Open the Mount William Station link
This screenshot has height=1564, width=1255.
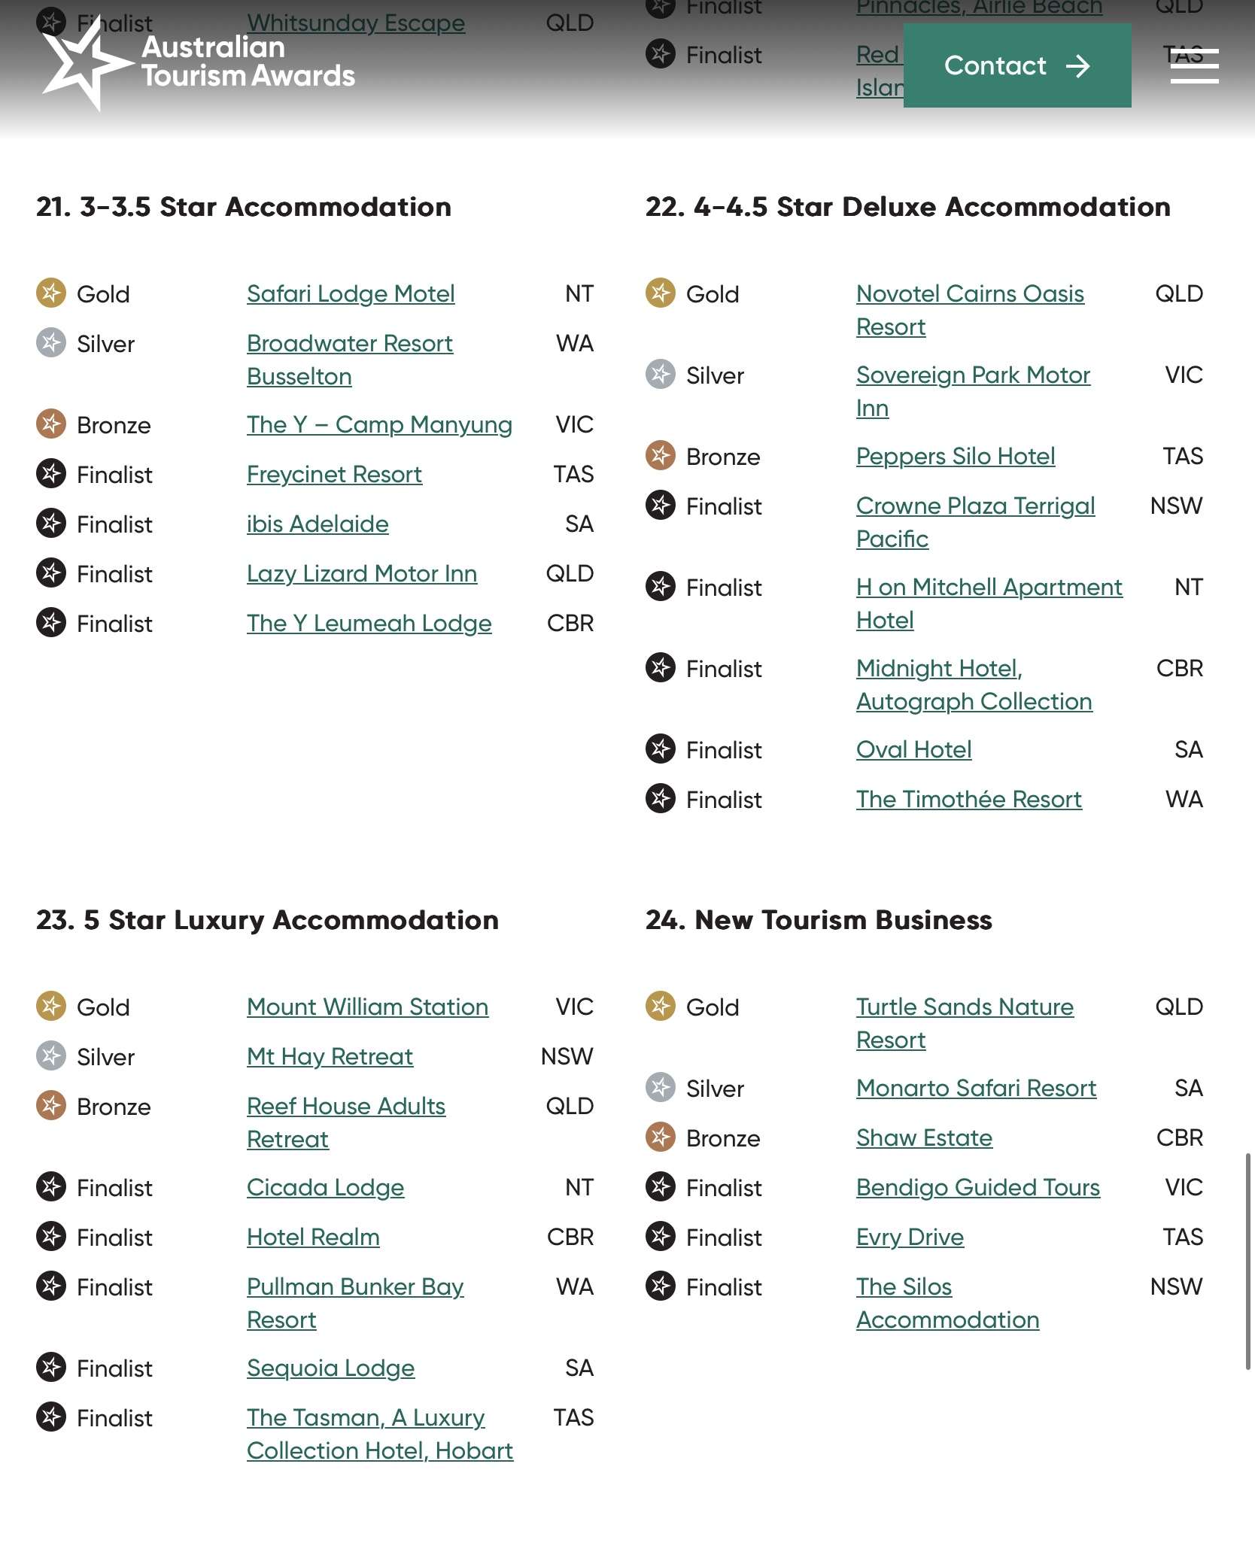(367, 1007)
